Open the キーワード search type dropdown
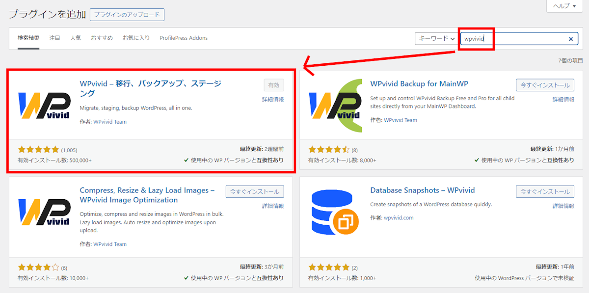The height and width of the screenshot is (293, 589). 435,38
